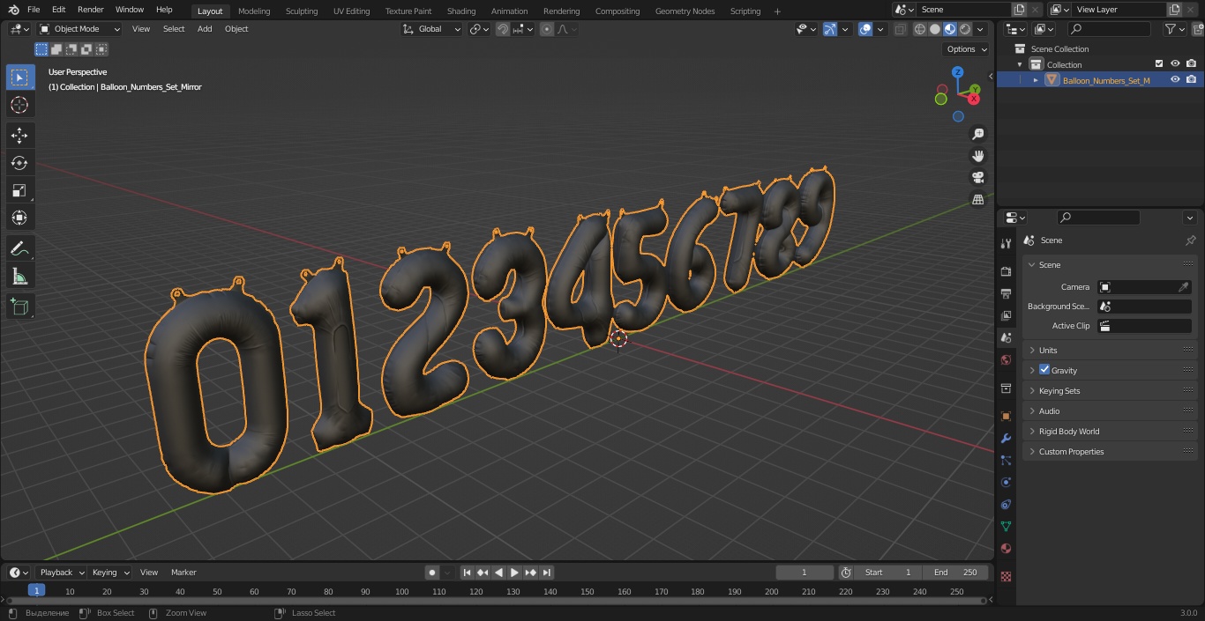This screenshot has height=621, width=1205.
Task: Switch perspective/orthographic grid icon
Action: click(978, 199)
